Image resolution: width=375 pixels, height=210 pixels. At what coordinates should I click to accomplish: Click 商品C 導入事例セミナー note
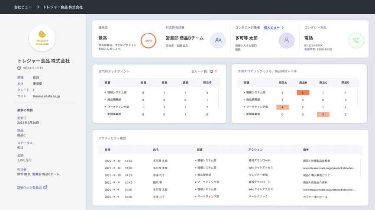click(x=318, y=175)
